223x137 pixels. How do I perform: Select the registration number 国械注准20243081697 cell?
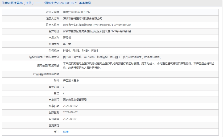(77, 12)
